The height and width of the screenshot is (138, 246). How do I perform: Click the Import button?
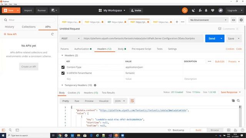click(28, 10)
